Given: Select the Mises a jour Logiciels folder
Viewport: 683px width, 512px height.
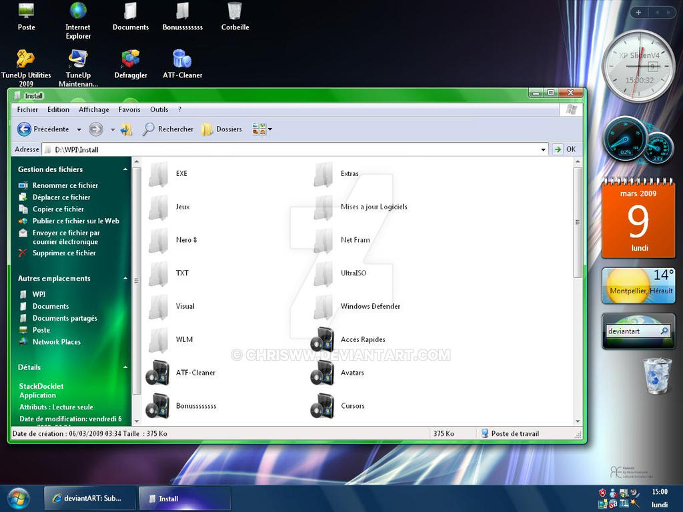Looking at the screenshot, I should [x=360, y=207].
